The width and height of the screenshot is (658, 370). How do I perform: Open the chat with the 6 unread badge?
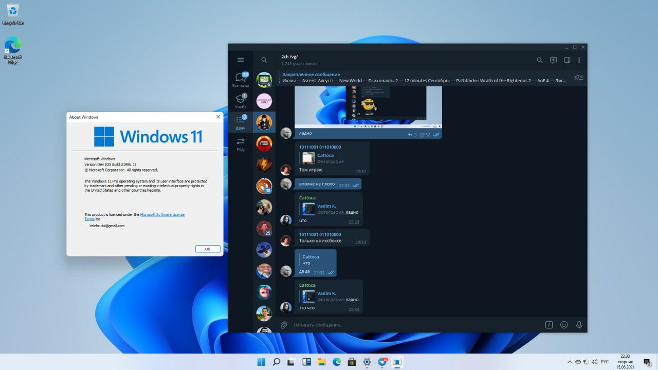pos(264,80)
